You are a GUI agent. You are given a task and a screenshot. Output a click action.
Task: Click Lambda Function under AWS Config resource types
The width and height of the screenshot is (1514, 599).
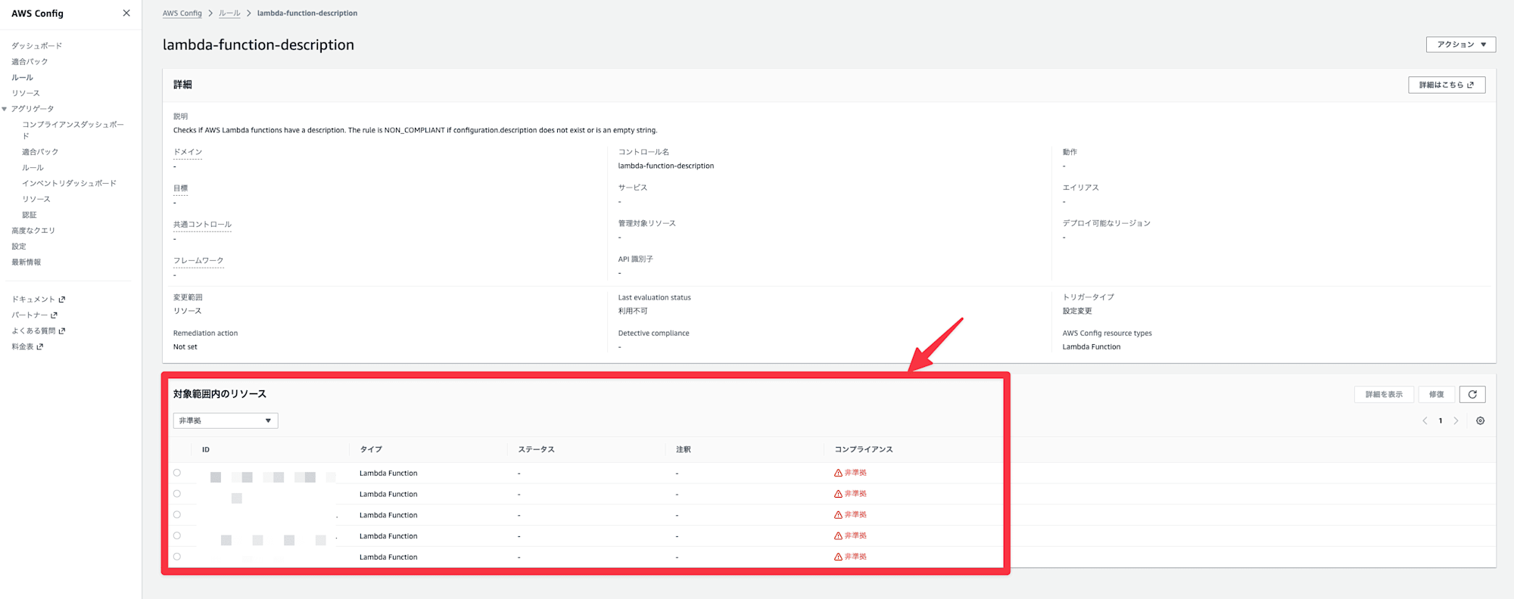(x=1092, y=347)
